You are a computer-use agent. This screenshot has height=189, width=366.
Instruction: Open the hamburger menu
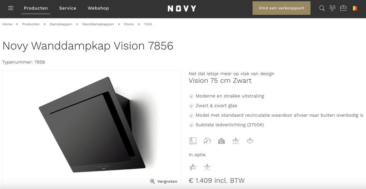11,8
